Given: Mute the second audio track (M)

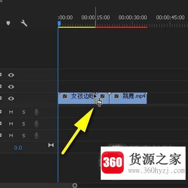Looking at the screenshot, I should click(11, 124).
